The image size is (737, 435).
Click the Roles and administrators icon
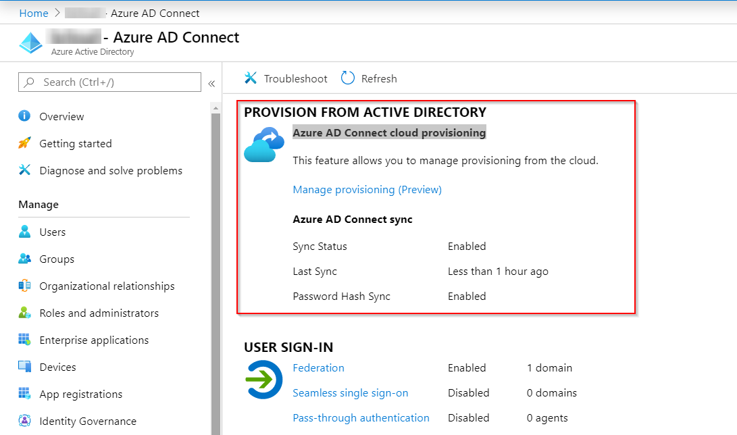(26, 313)
